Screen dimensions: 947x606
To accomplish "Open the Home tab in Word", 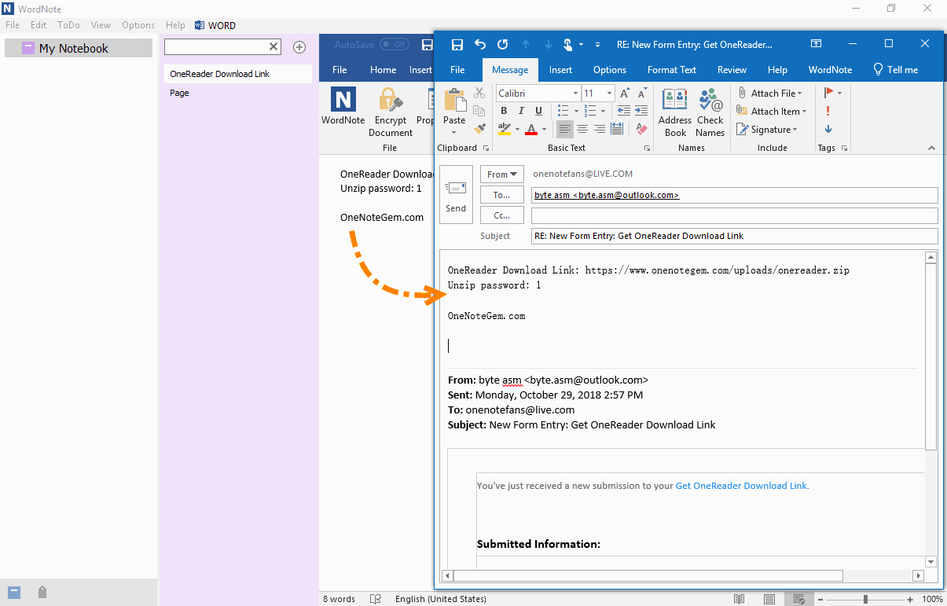I will pos(383,70).
